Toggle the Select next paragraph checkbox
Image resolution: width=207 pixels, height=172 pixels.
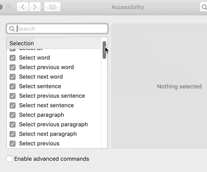tap(13, 134)
